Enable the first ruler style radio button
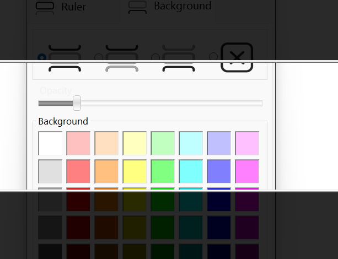The width and height of the screenshot is (338, 259). point(41,57)
